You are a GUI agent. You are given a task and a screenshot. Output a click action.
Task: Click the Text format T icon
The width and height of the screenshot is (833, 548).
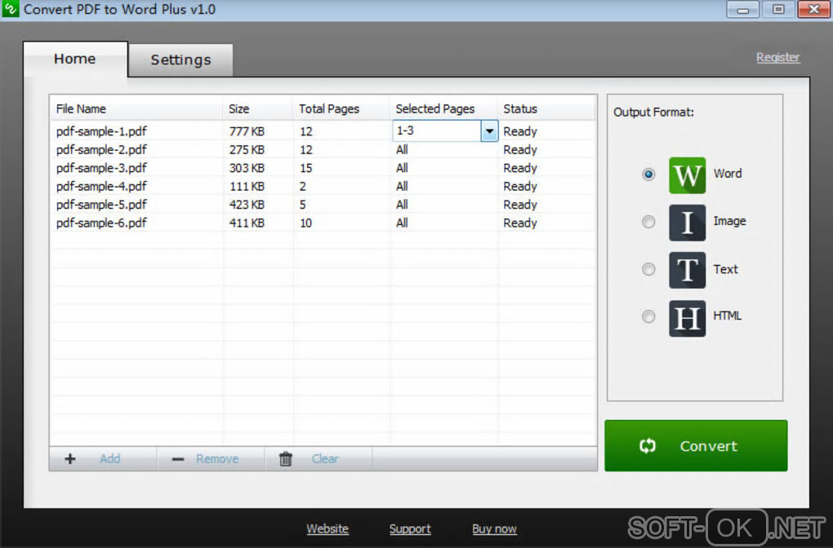pos(687,270)
